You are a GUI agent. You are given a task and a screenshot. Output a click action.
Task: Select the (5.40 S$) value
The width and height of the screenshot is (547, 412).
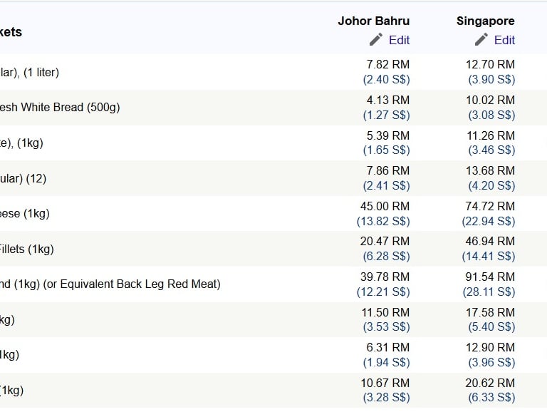tap(491, 326)
